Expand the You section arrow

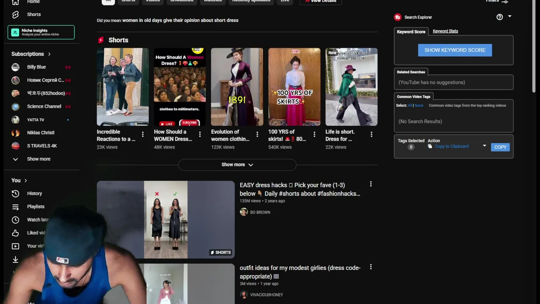point(26,181)
